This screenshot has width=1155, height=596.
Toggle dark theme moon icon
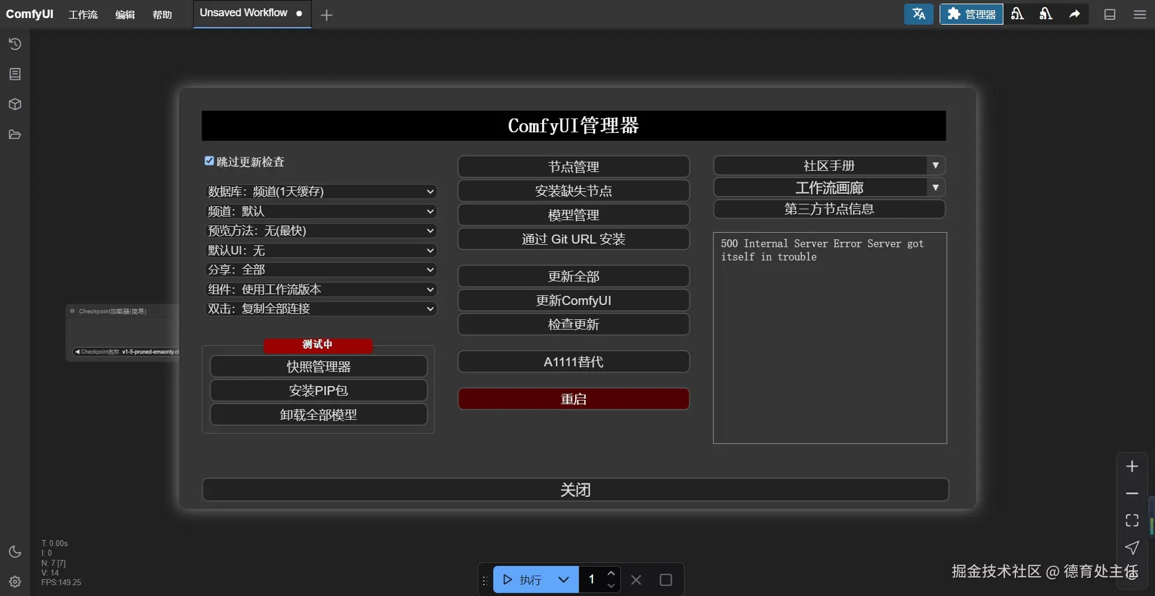click(x=15, y=551)
